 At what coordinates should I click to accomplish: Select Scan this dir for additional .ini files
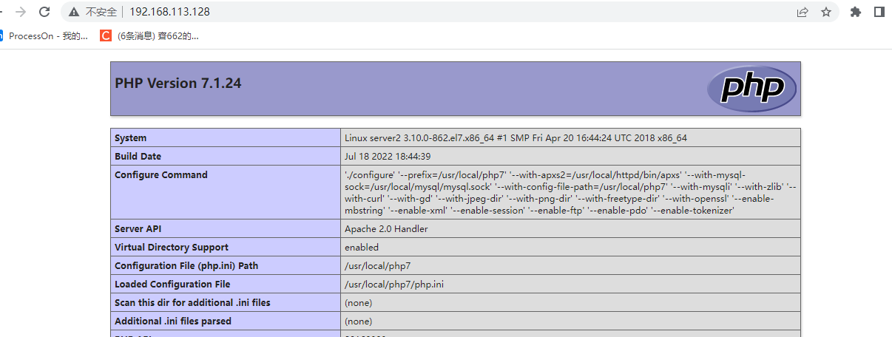point(192,303)
